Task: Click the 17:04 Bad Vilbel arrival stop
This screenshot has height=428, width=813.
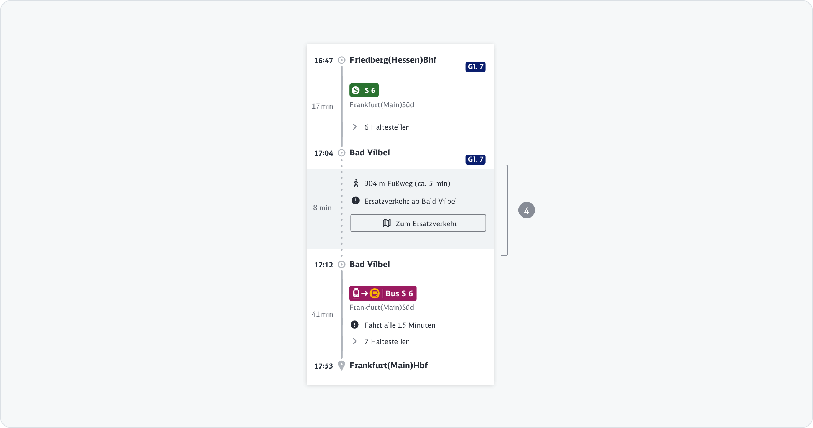Action: coord(369,153)
